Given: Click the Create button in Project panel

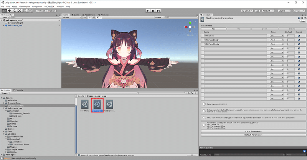Looking at the screenshot, I should pos(5,93).
